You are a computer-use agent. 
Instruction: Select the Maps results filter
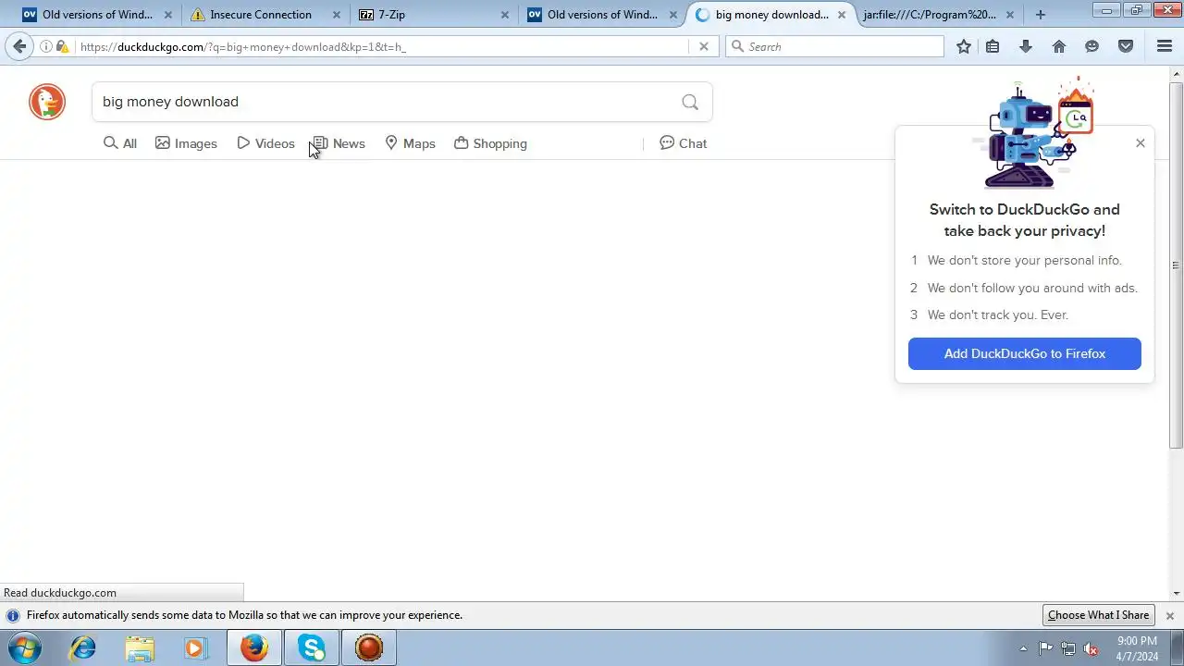pyautogui.click(x=410, y=143)
